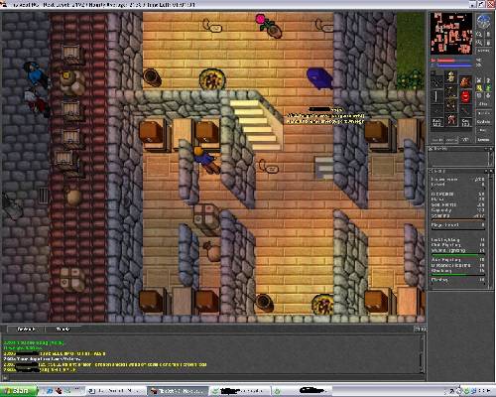496x397 pixels.
Task: Toggle the Battle window button
Action: coord(451,140)
